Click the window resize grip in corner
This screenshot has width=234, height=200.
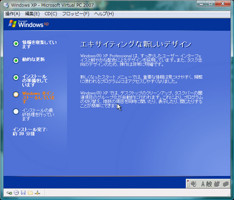(x=228, y=194)
